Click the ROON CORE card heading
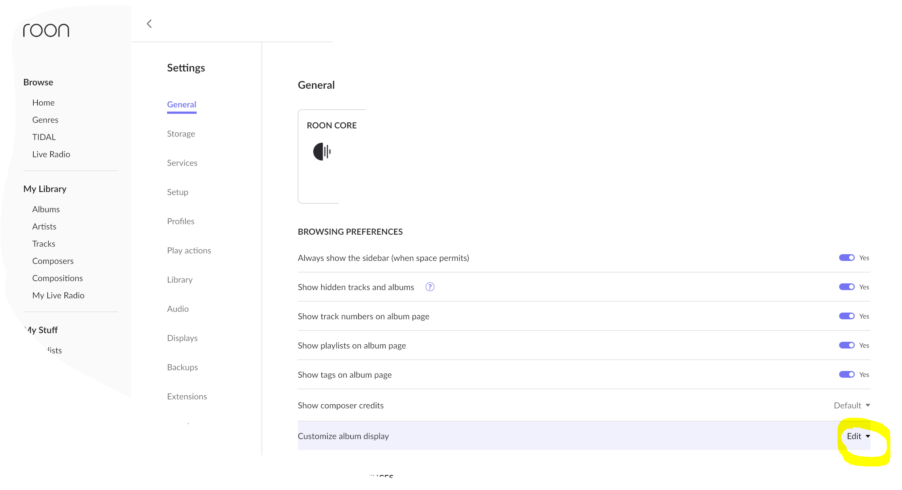The height and width of the screenshot is (490, 902). click(x=332, y=126)
